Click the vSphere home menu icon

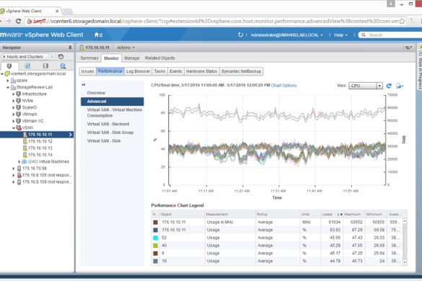[x=98, y=35]
